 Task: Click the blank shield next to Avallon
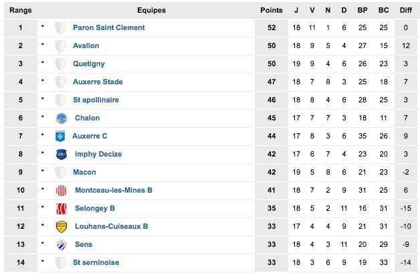tap(61, 45)
